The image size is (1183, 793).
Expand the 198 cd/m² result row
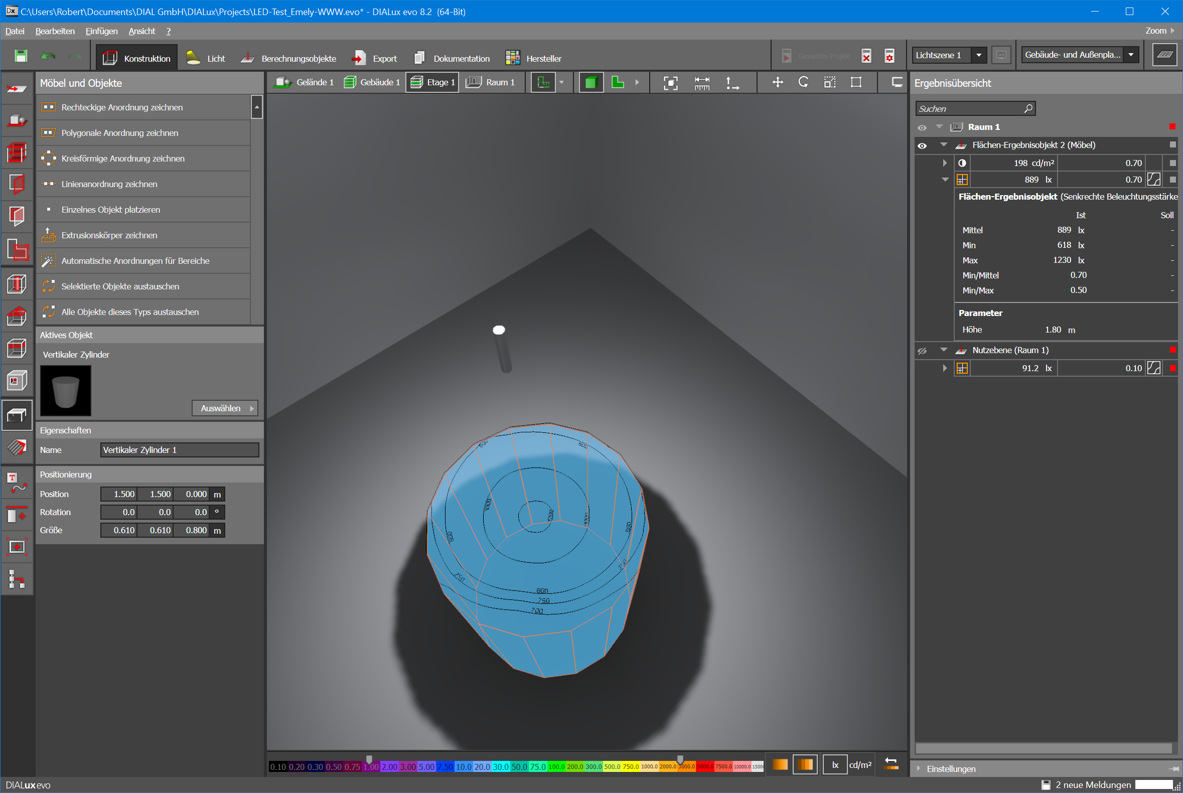(x=944, y=163)
